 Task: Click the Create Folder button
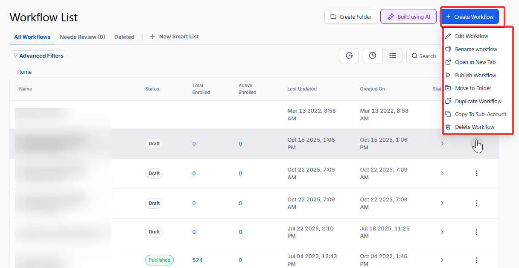click(x=350, y=17)
